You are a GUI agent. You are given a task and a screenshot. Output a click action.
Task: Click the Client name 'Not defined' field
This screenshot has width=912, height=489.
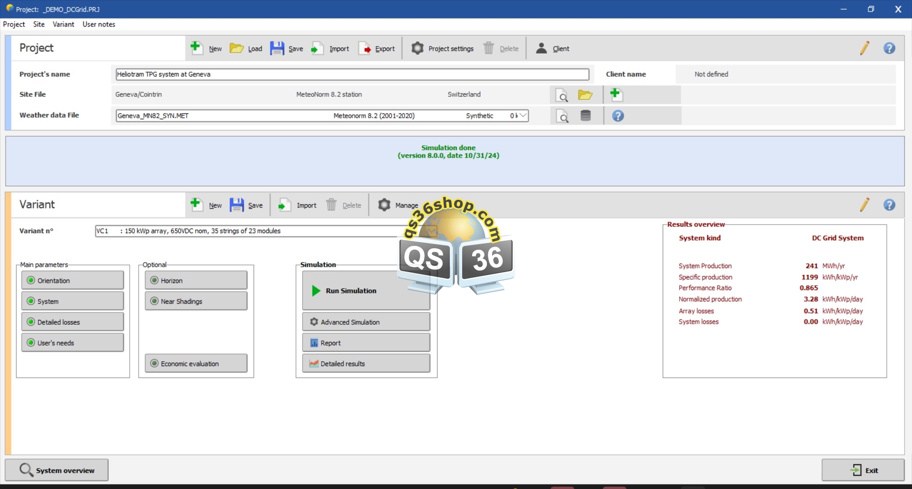(x=786, y=74)
